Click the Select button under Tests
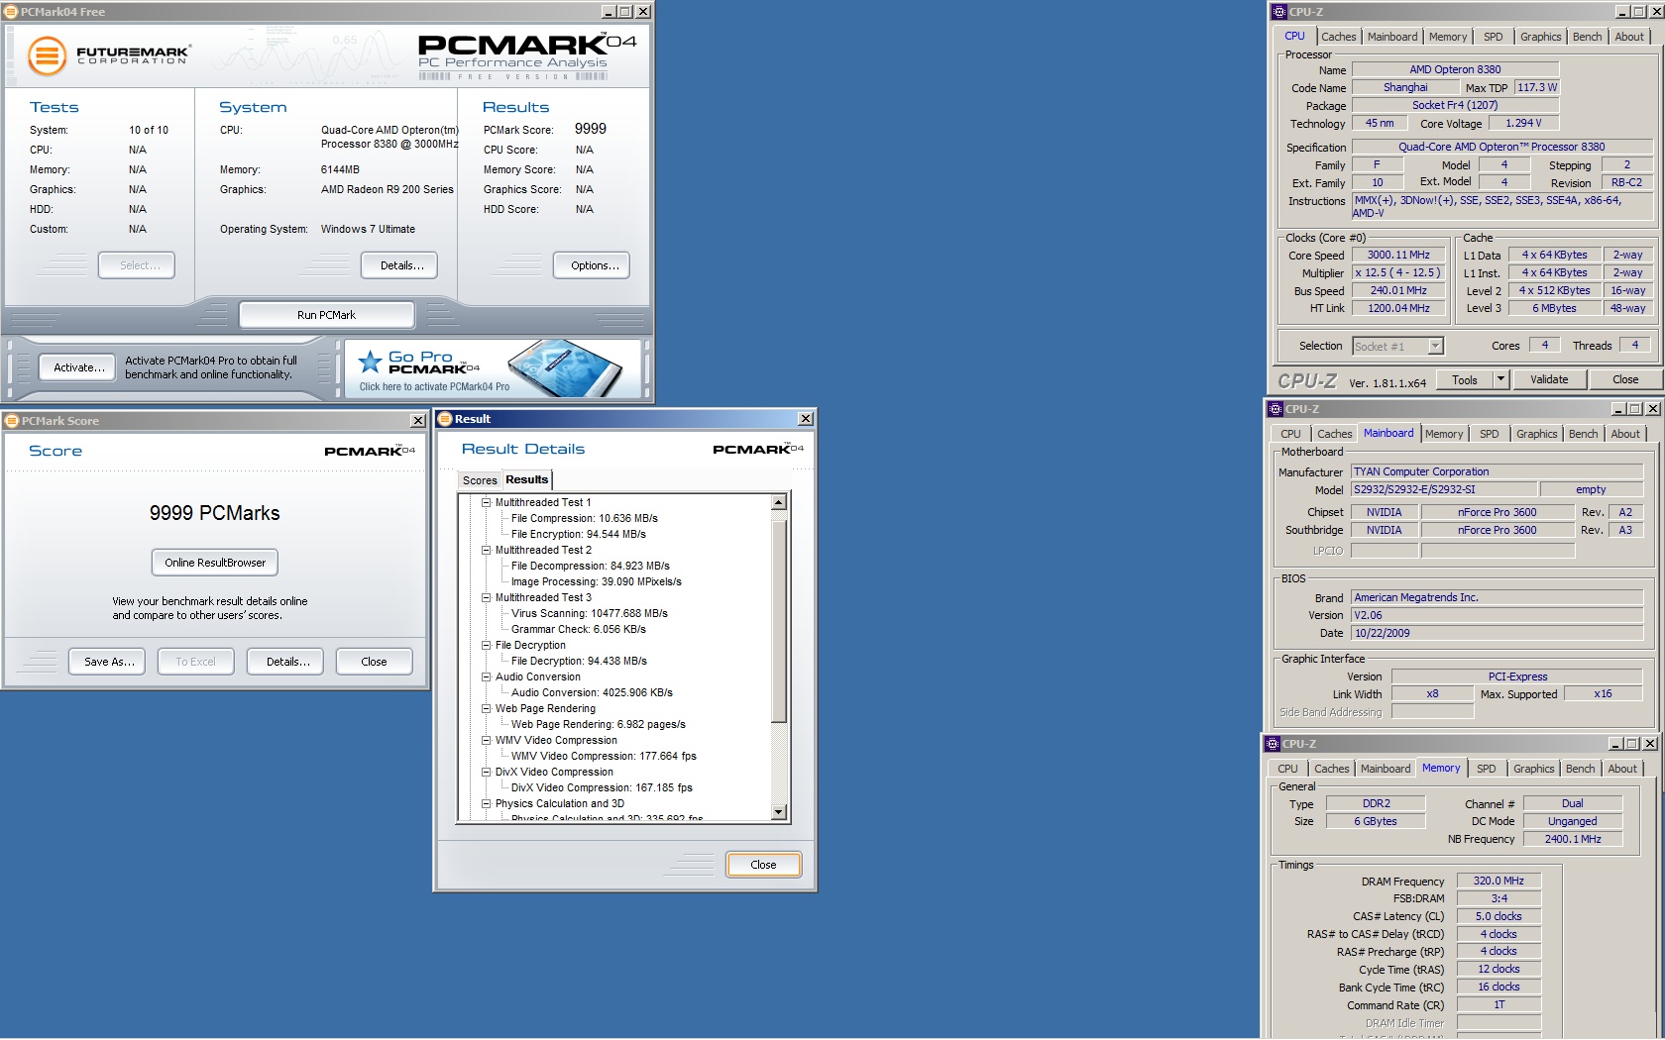Image resolution: width=1665 pixels, height=1040 pixels. coord(137,265)
